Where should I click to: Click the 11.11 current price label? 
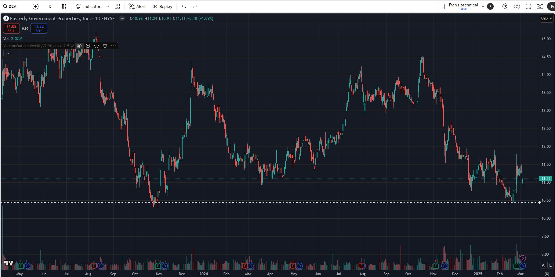[546, 179]
